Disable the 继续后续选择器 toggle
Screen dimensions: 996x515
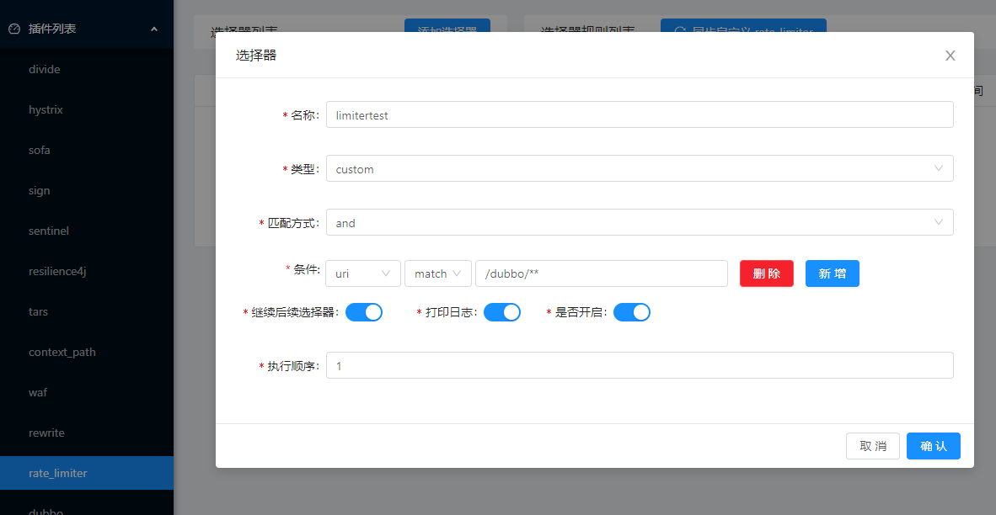pos(364,311)
